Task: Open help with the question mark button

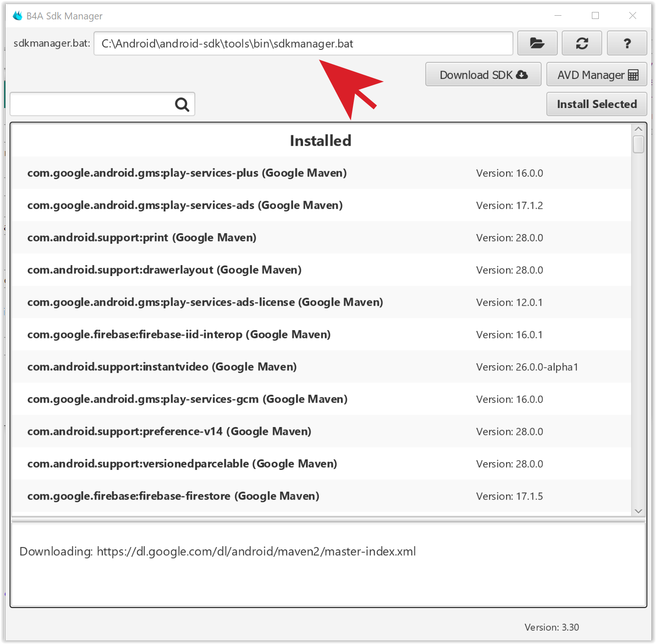Action: coord(627,43)
